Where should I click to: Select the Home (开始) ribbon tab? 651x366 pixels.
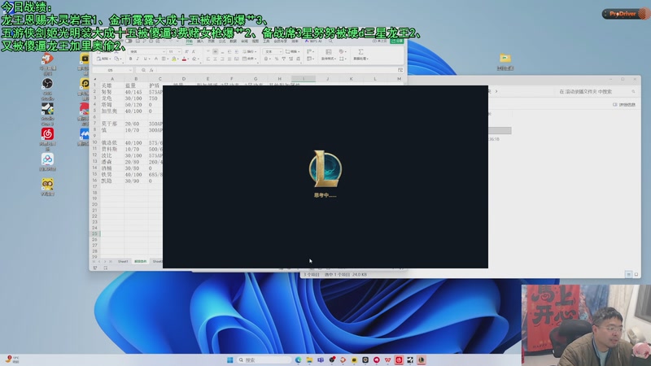(x=190, y=41)
